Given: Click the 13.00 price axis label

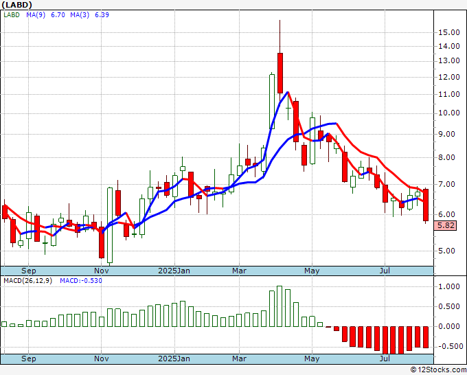Looking at the screenshot, I should (449, 60).
